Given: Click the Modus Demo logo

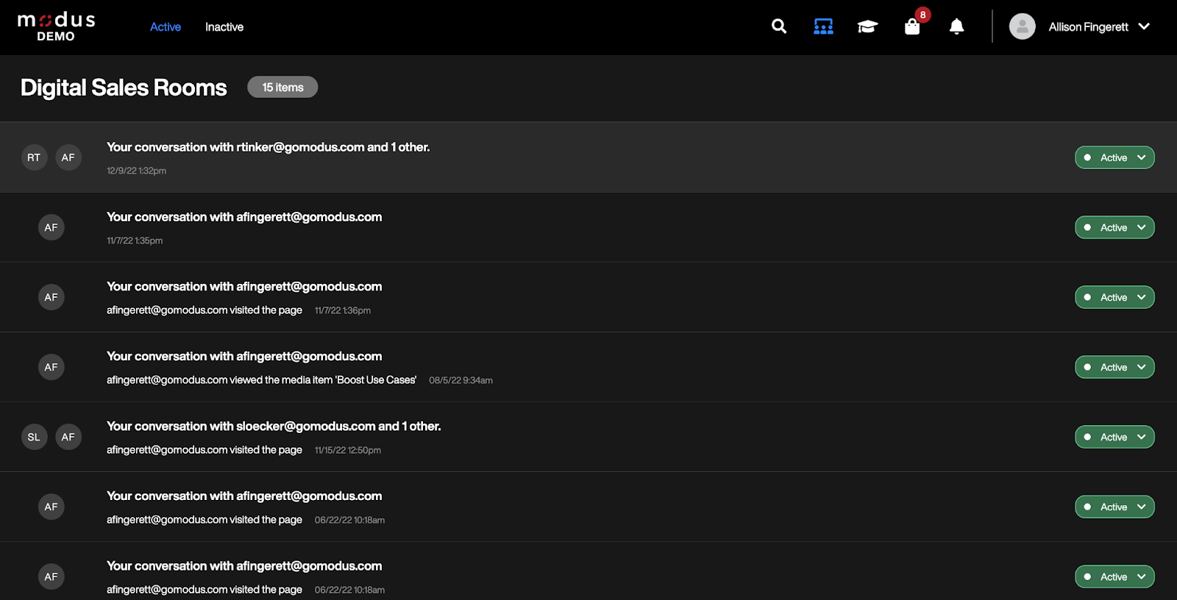Looking at the screenshot, I should pos(57,26).
